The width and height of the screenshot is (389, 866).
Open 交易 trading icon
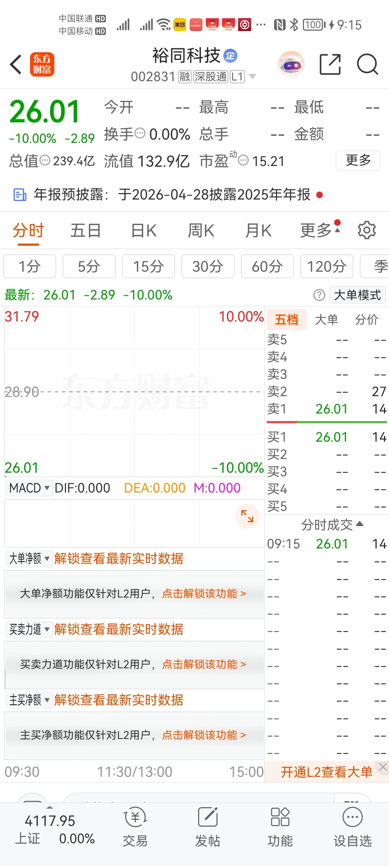click(135, 826)
